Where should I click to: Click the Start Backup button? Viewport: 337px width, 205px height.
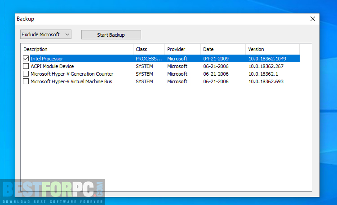tap(111, 35)
